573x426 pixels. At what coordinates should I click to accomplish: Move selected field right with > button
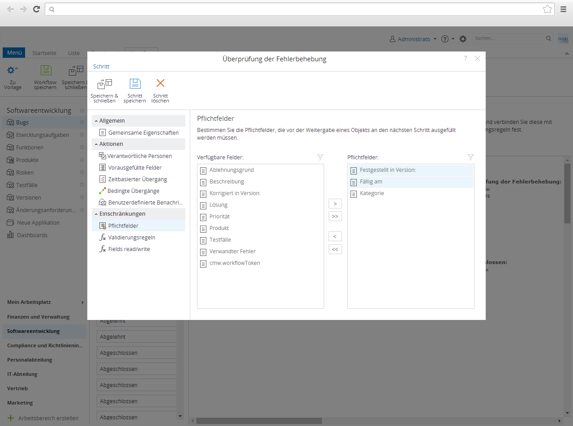(x=335, y=204)
